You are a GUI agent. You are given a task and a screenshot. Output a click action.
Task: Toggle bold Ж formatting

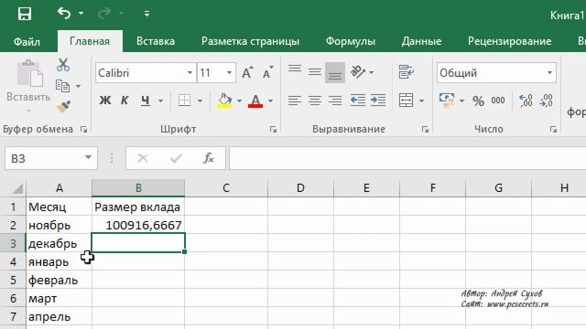click(105, 101)
